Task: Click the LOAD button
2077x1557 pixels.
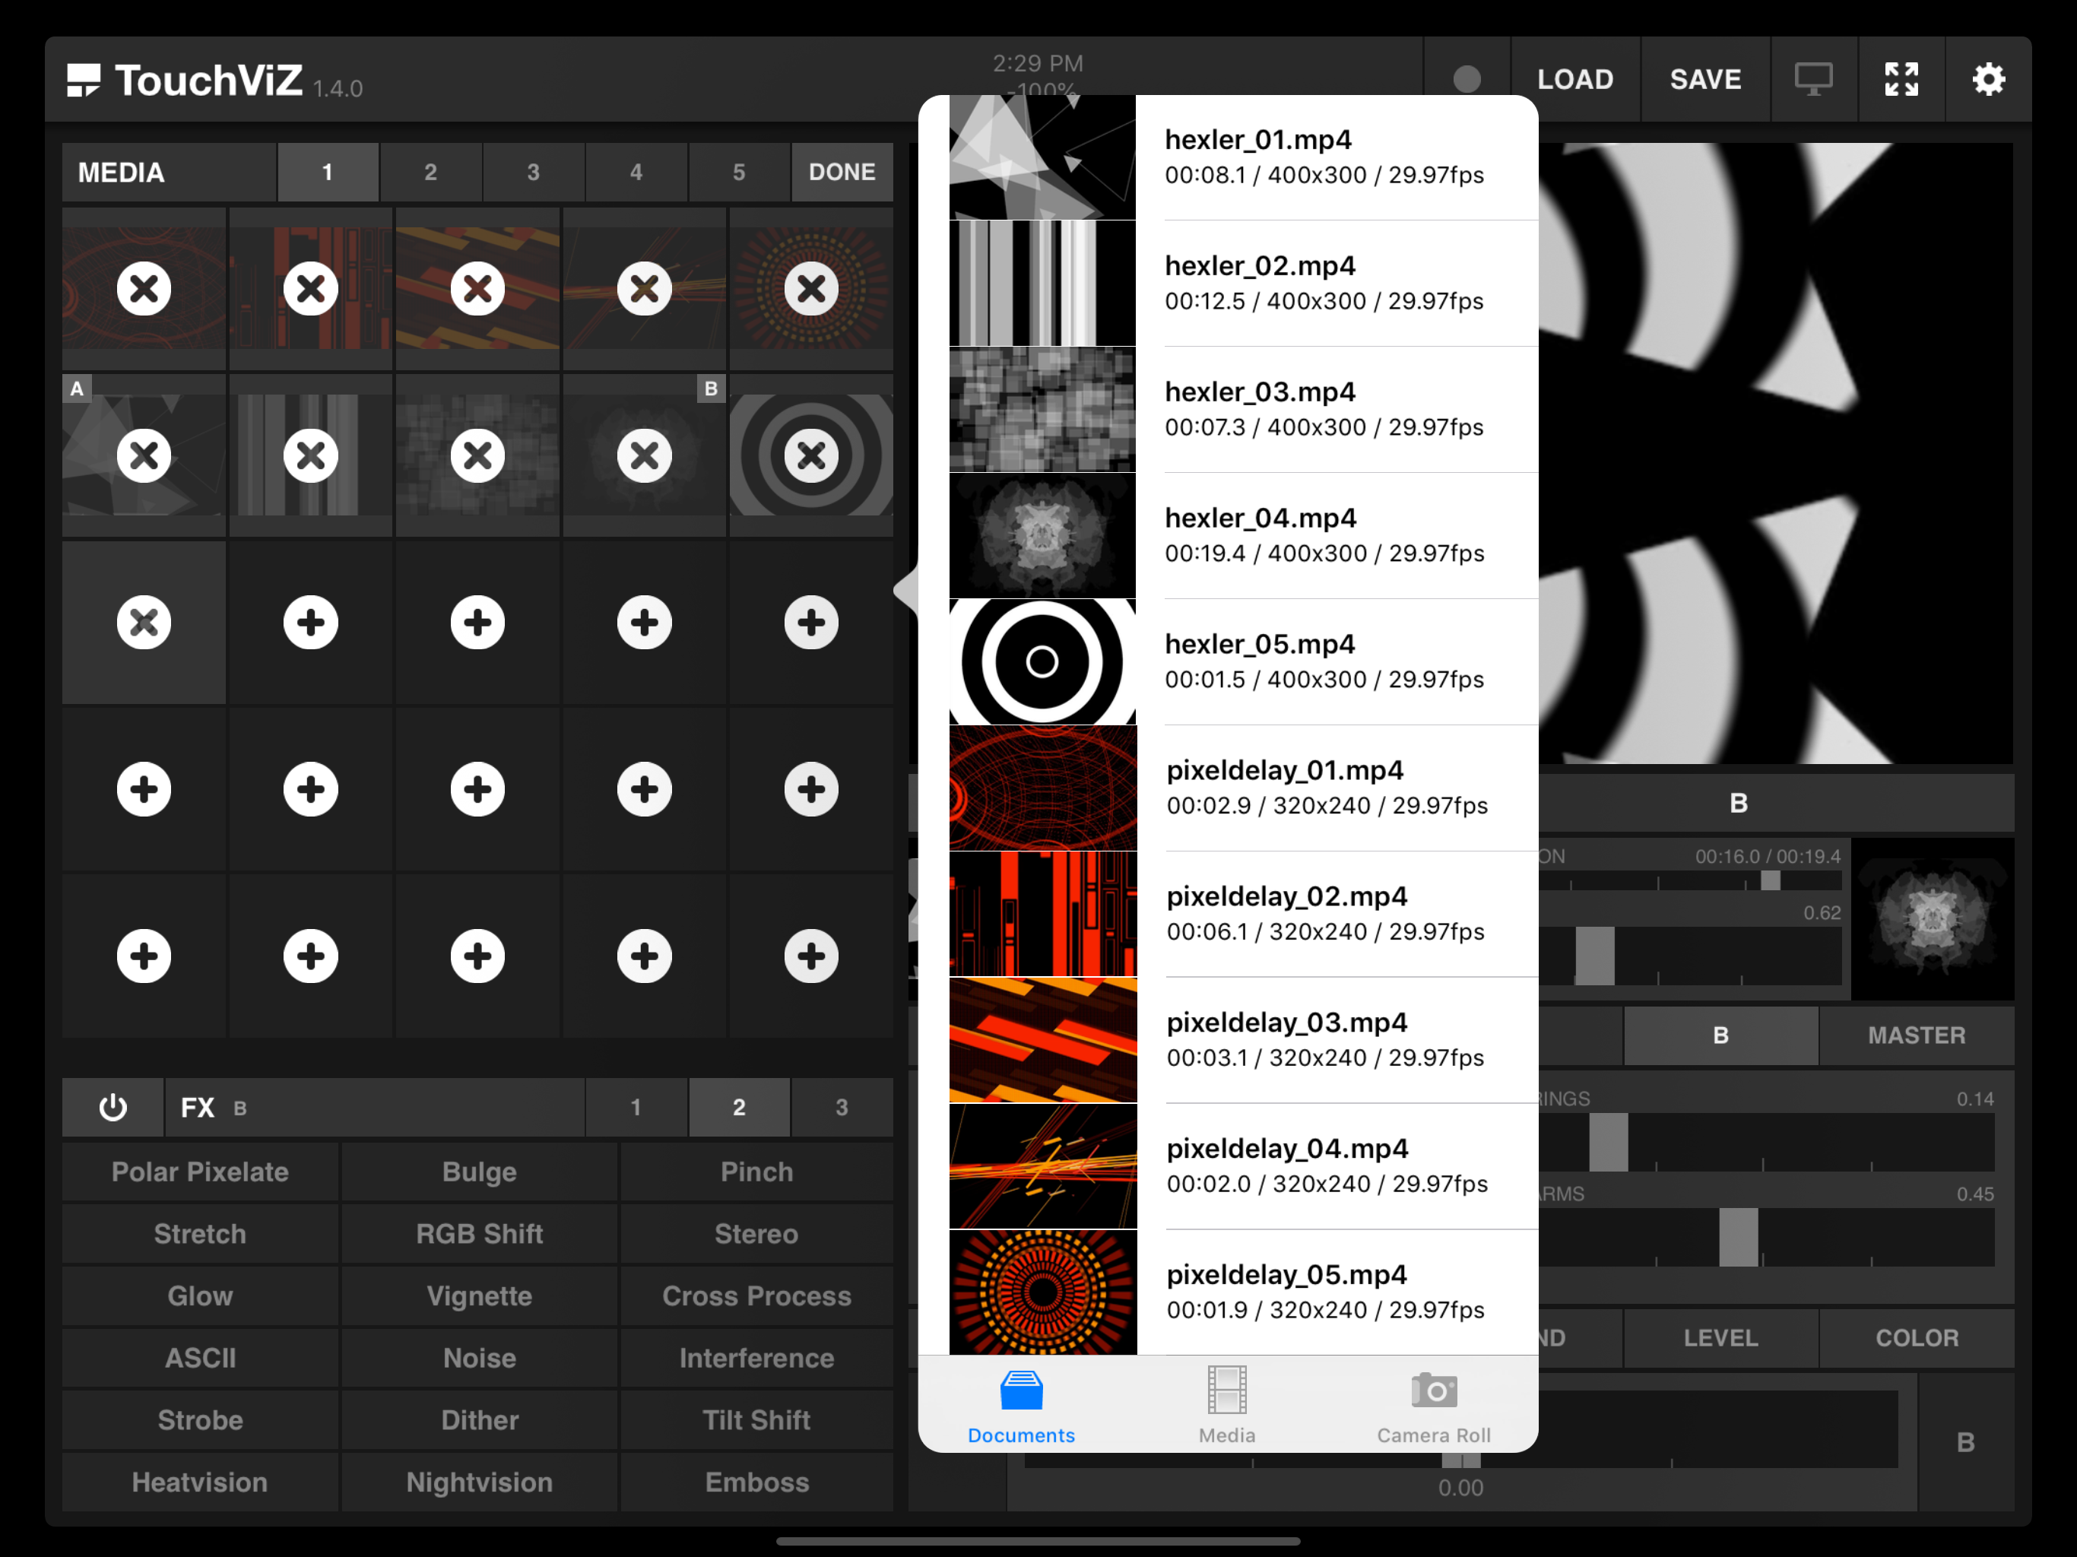Action: (x=1574, y=80)
